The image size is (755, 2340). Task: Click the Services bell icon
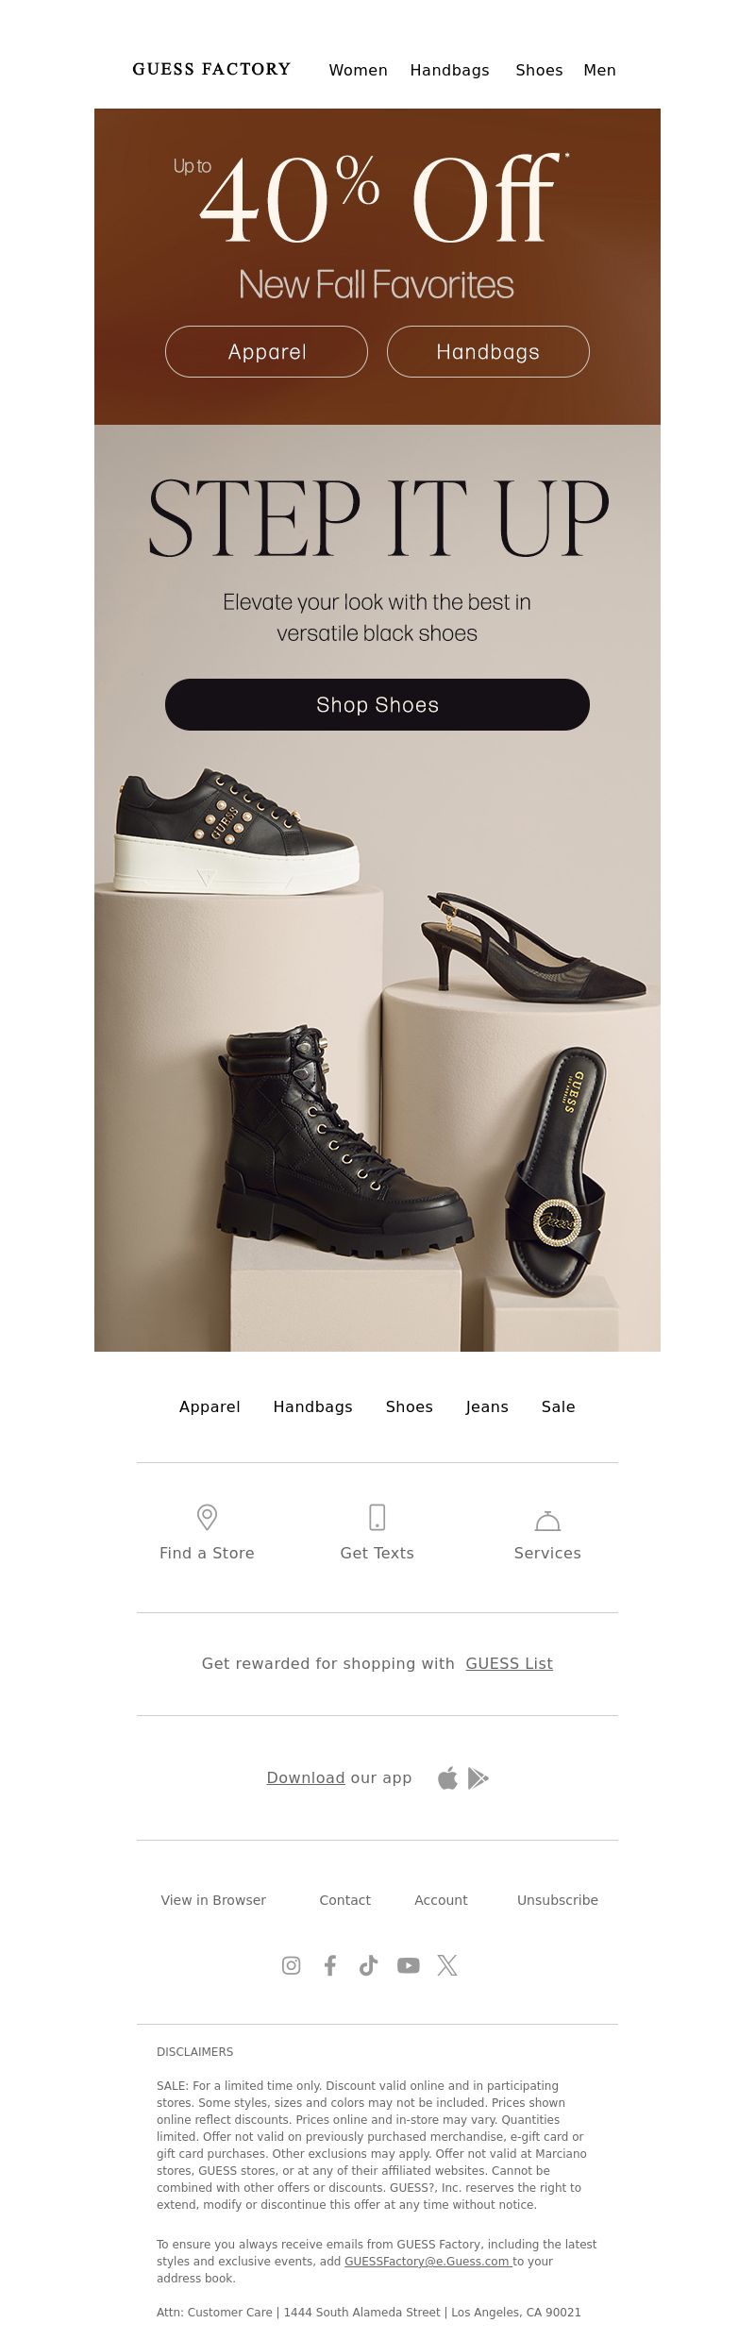click(x=547, y=1520)
